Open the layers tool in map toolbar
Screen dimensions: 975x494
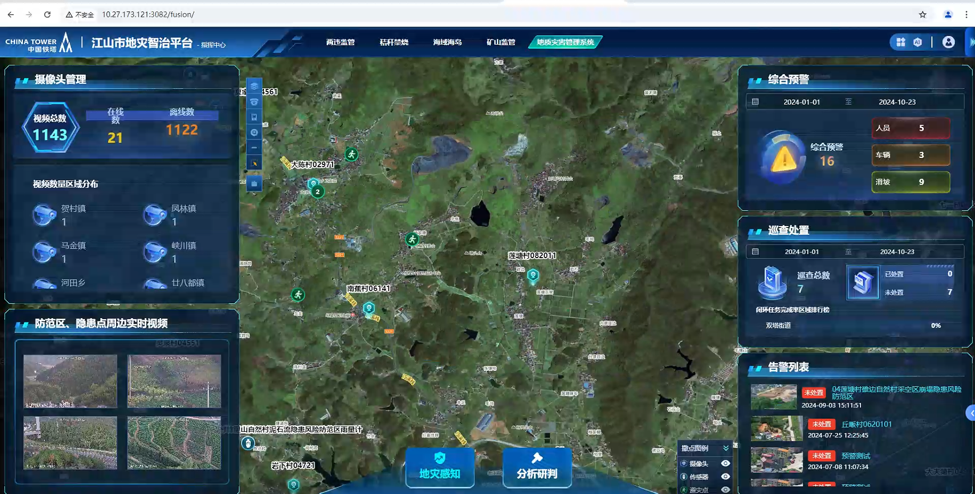(x=254, y=87)
